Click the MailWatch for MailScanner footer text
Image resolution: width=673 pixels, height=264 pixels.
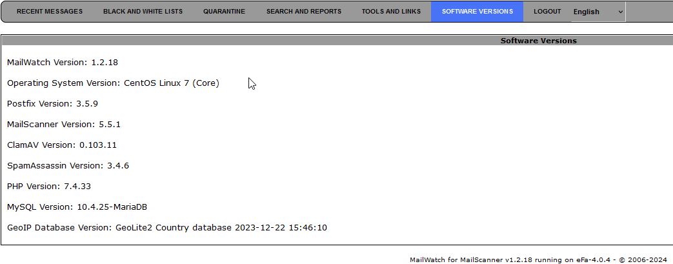tap(538, 259)
